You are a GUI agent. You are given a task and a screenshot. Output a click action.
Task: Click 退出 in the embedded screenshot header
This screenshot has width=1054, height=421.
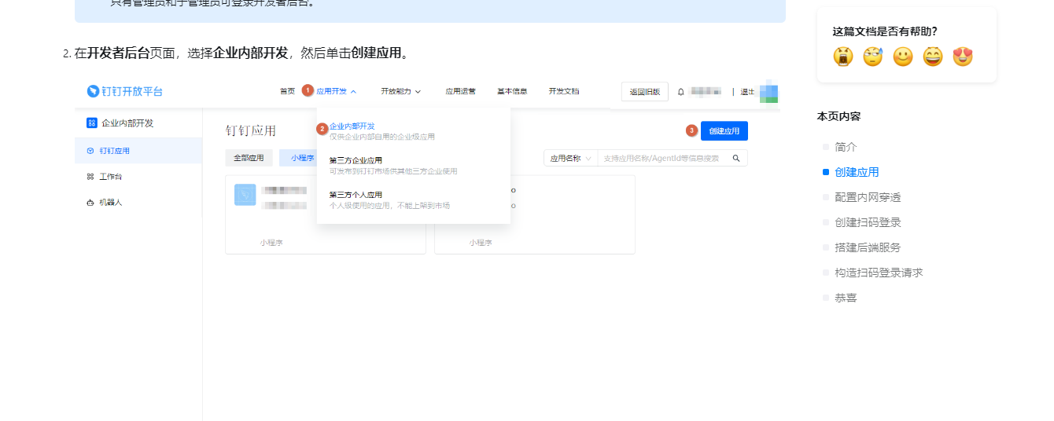(x=747, y=92)
